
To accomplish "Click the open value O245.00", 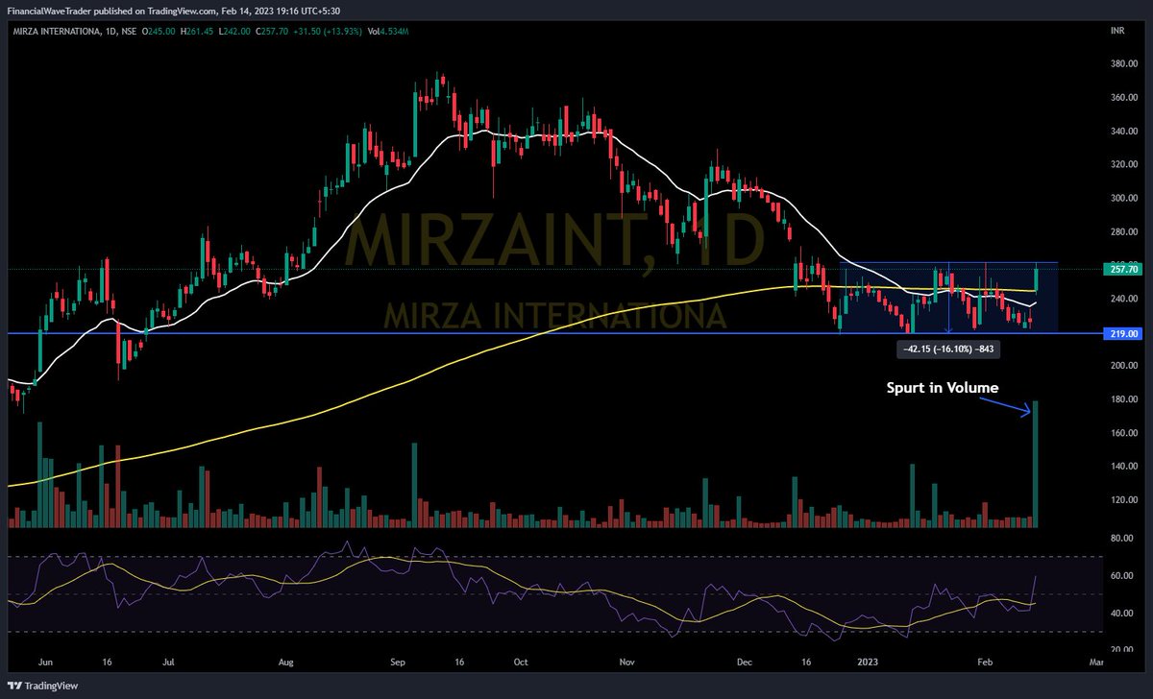I will point(158,33).
